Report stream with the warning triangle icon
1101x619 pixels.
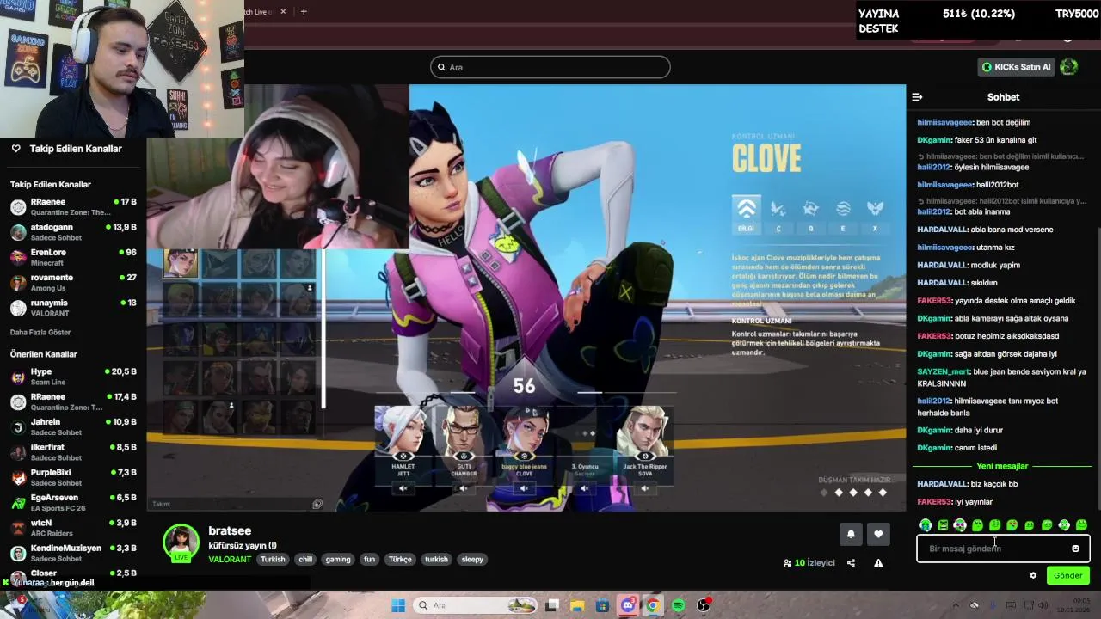click(878, 563)
